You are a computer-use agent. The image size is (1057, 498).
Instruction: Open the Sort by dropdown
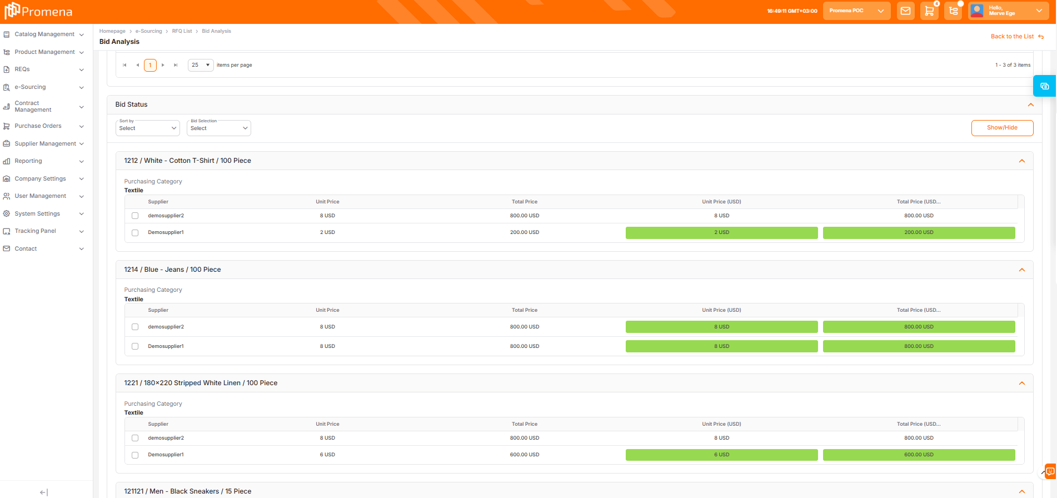(x=148, y=128)
